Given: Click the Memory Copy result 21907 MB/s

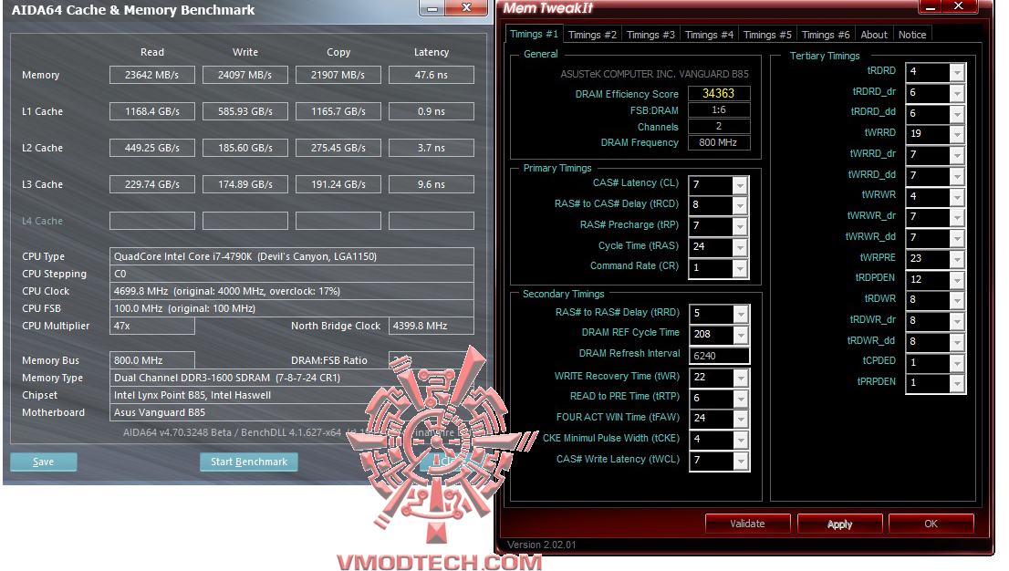Looking at the screenshot, I should click(338, 75).
